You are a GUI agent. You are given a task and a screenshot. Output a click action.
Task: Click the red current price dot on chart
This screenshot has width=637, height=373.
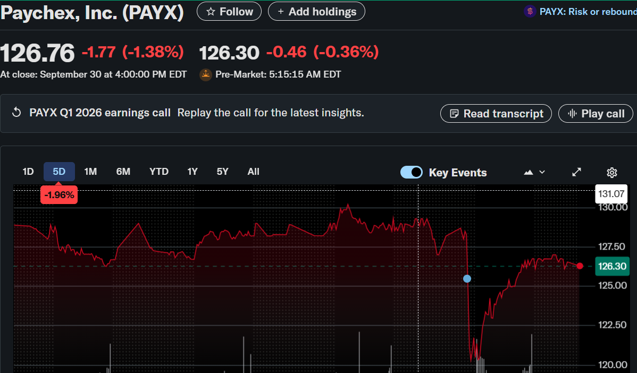click(x=580, y=266)
